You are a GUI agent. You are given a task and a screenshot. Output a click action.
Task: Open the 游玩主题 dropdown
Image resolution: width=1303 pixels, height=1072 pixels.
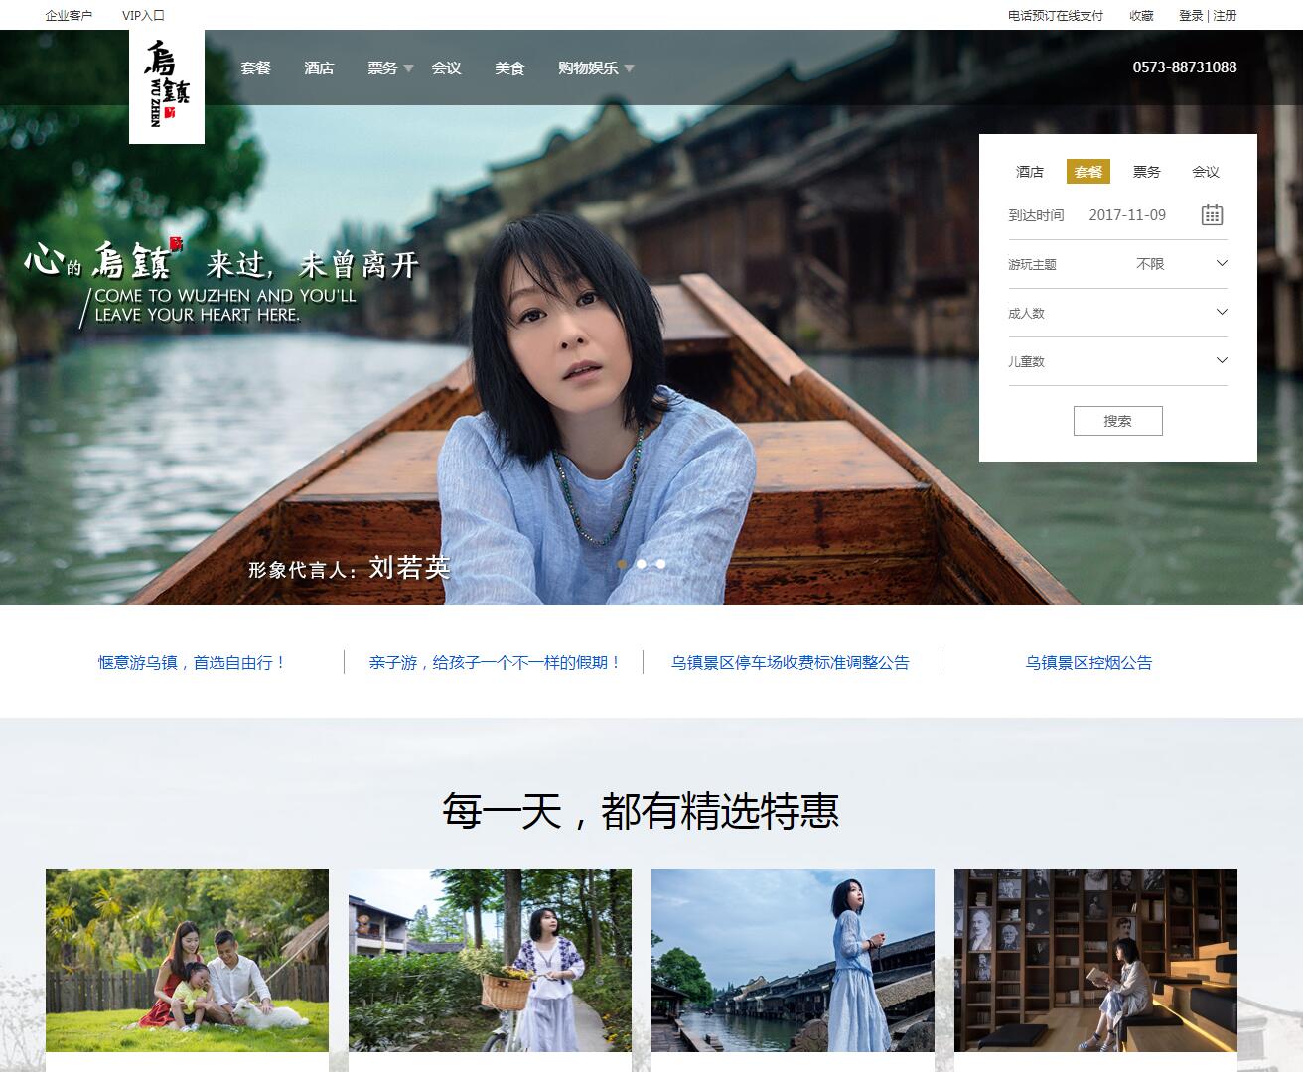pos(1118,264)
